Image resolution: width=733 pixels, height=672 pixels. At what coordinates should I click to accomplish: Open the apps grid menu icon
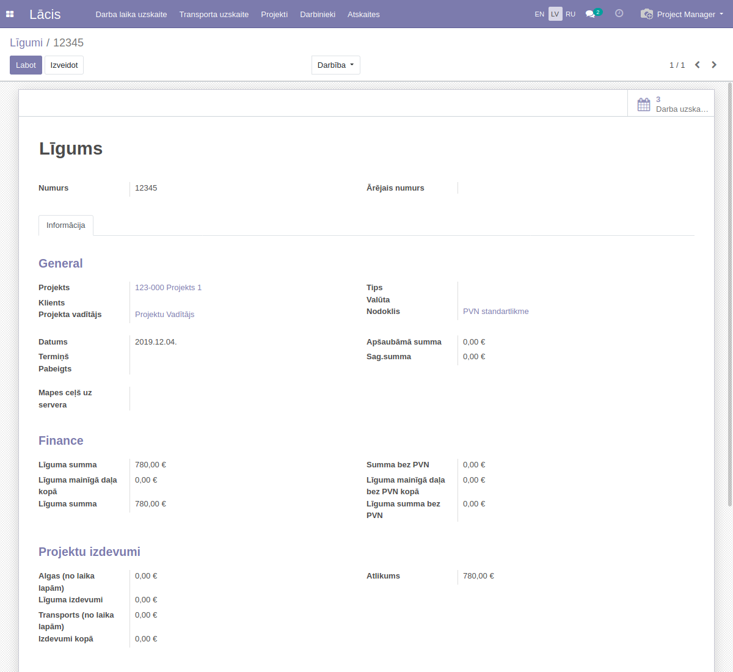point(10,14)
